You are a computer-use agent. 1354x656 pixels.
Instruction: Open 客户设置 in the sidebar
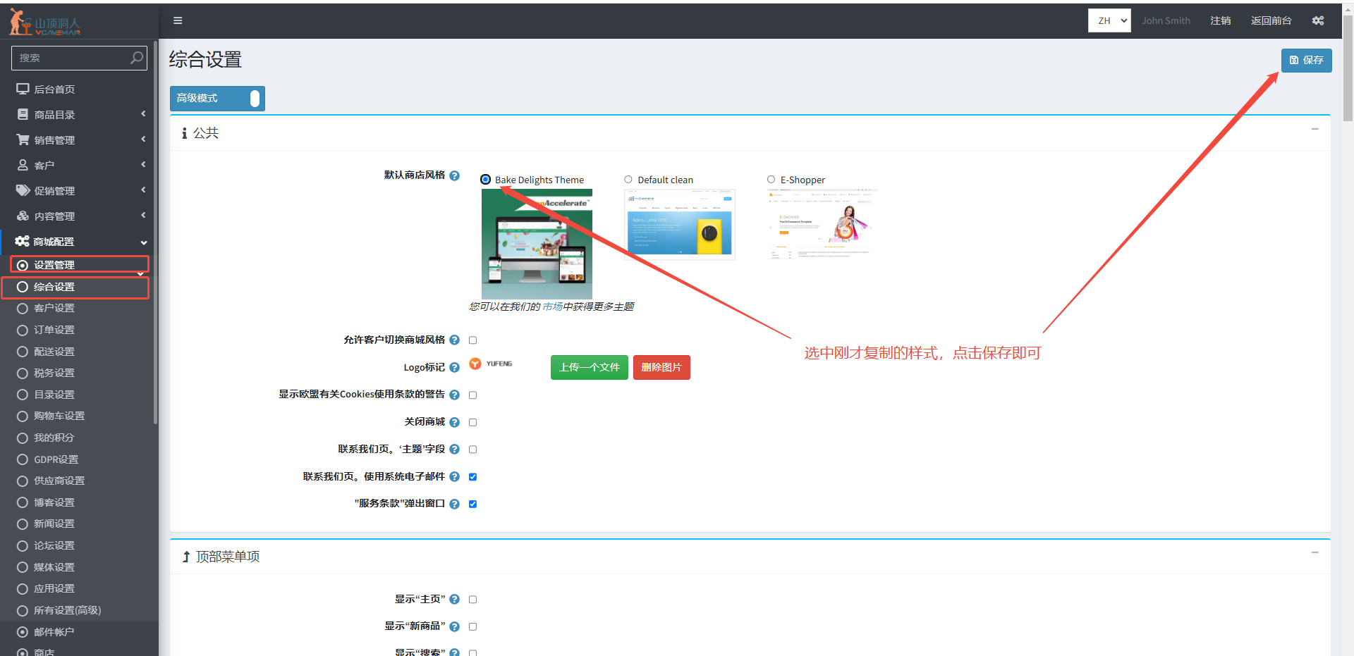(54, 308)
